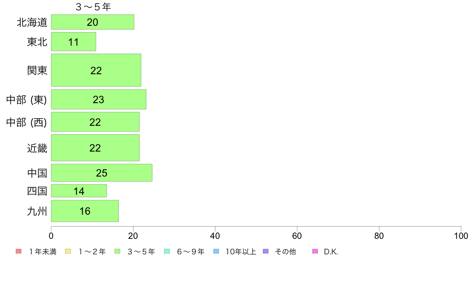This screenshot has width=472, height=292.
Task: Click the green 3〜5年 legend swatch
Action: pyautogui.click(x=117, y=252)
